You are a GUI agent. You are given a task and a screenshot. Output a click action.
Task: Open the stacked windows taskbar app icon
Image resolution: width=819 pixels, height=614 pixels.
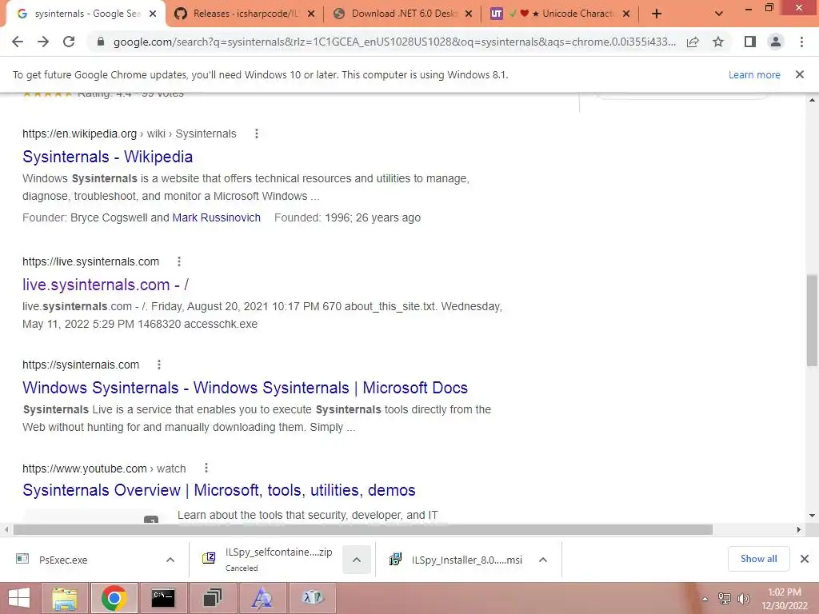(212, 598)
